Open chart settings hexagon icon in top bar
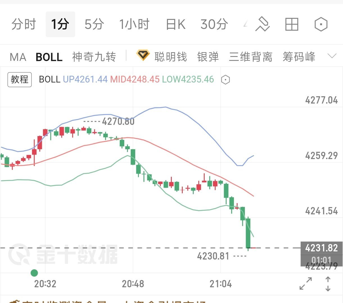The image size is (343, 303). [321, 24]
